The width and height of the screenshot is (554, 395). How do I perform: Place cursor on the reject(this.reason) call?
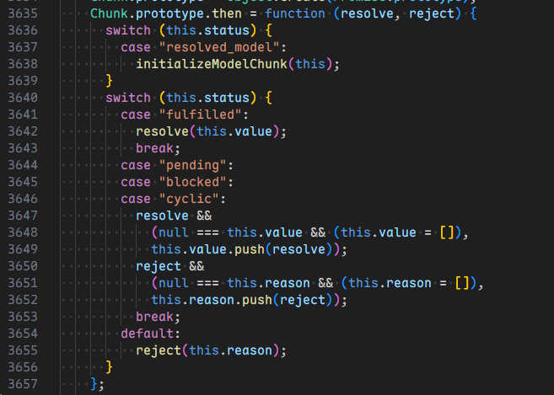[x=206, y=350]
